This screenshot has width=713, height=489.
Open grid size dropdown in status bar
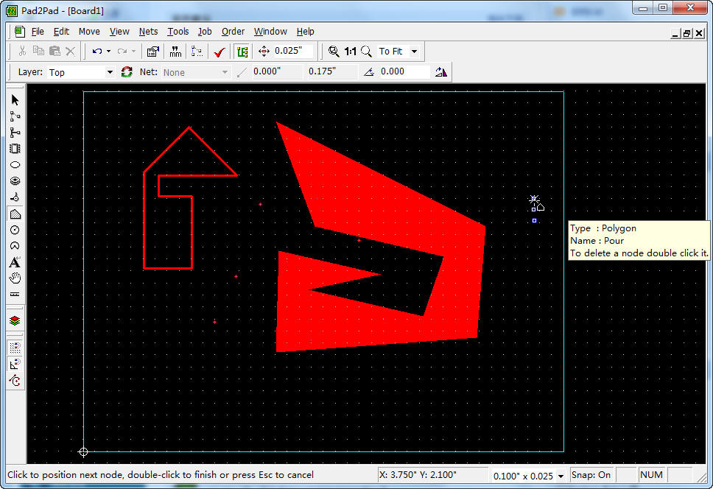[x=561, y=476]
